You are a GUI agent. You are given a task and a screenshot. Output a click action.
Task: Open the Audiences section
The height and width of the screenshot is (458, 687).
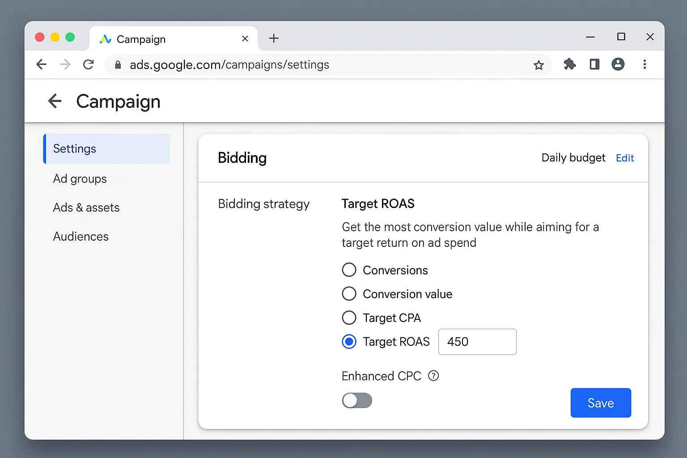(81, 236)
